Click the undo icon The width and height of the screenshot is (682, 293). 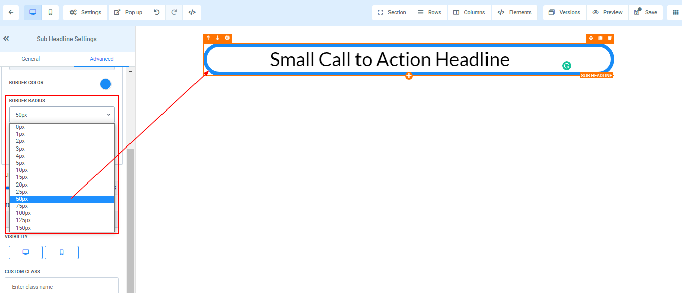(157, 12)
